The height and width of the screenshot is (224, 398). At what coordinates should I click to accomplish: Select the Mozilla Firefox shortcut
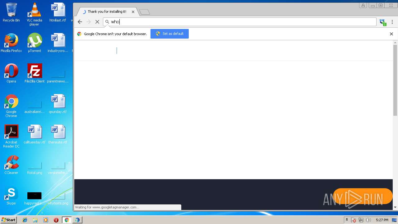point(11,43)
